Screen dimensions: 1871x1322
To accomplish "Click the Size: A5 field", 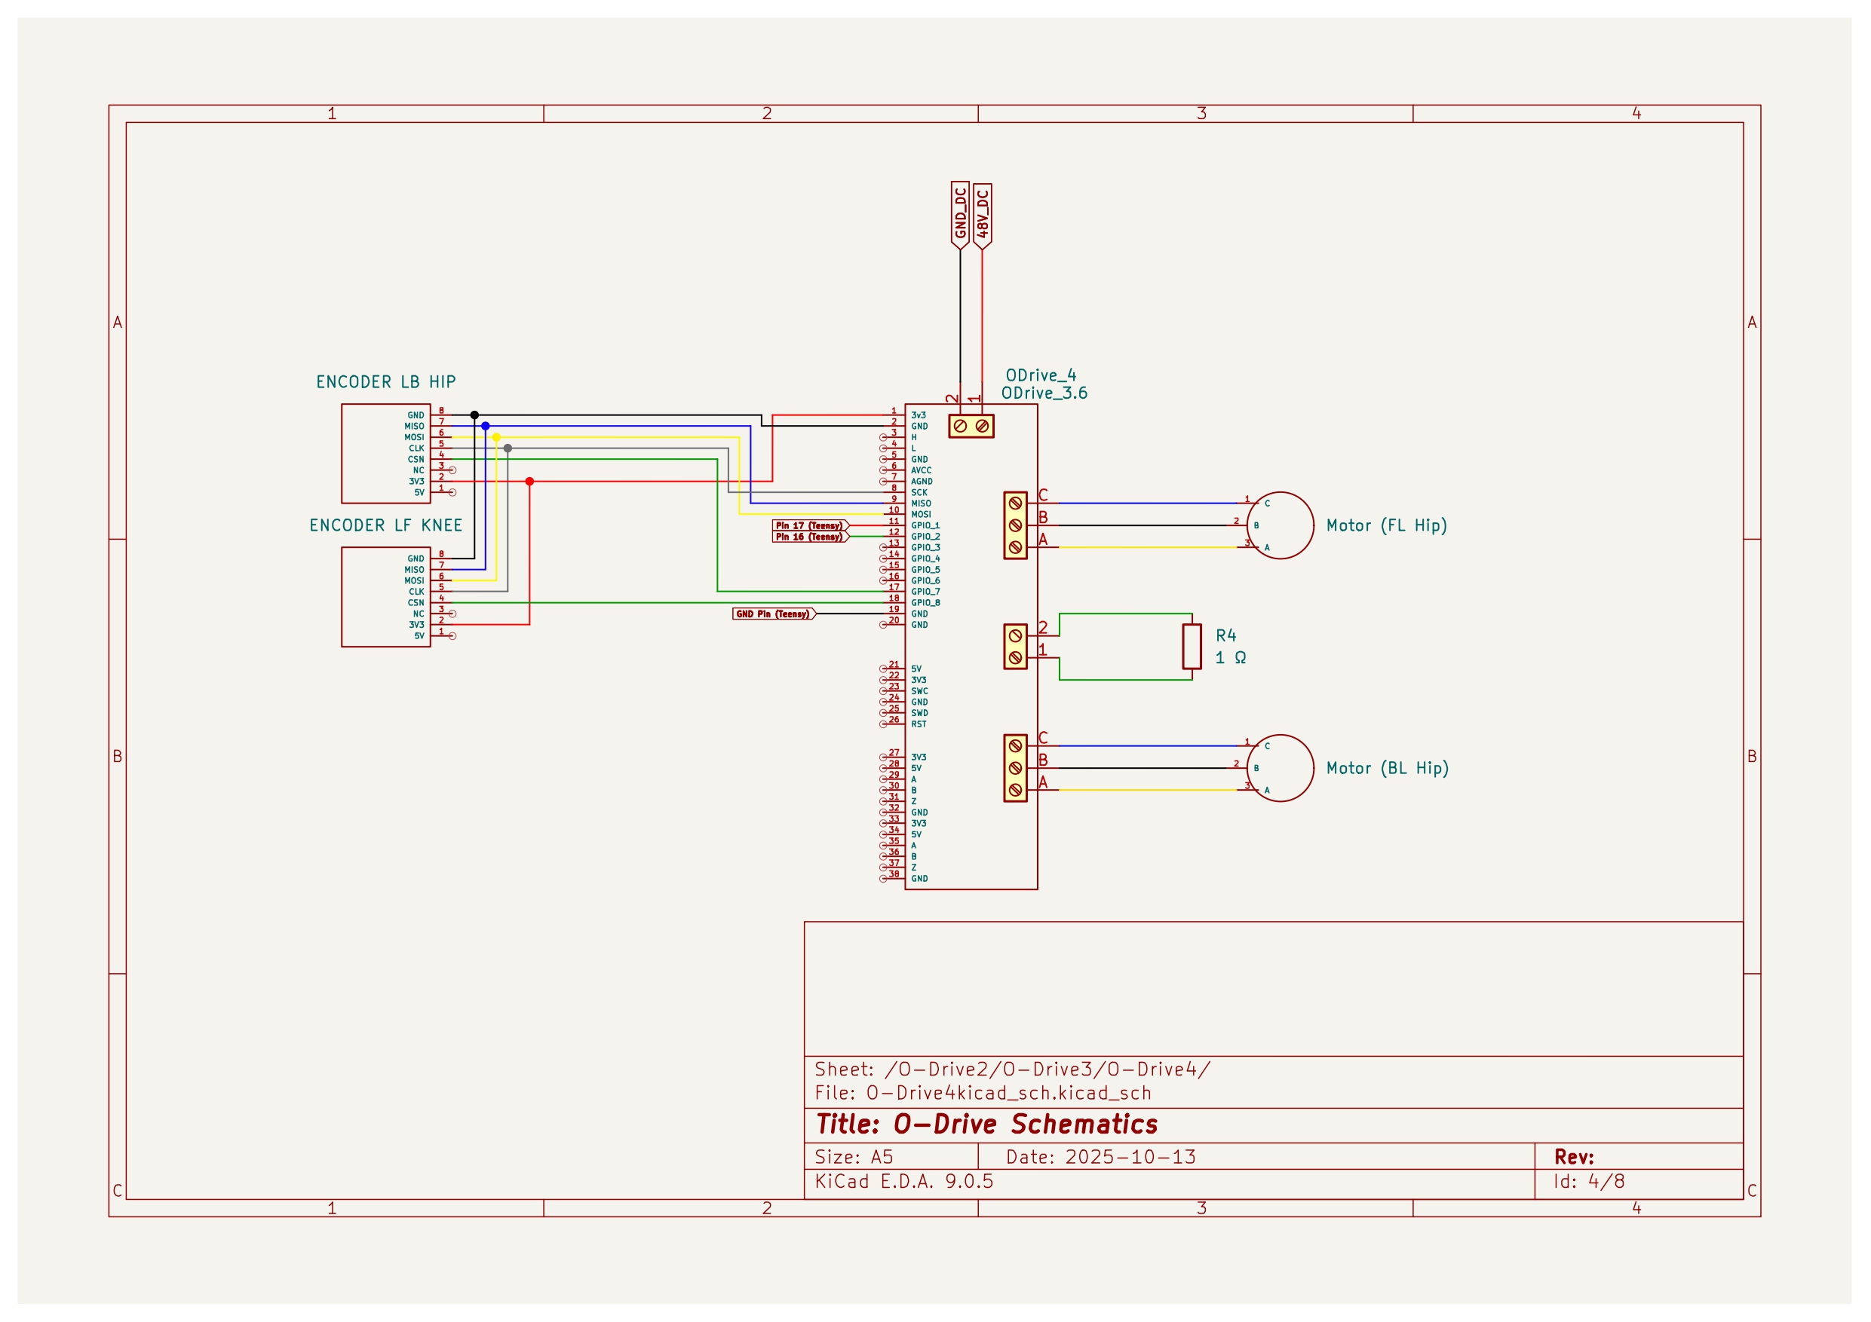I will 853,1157.
